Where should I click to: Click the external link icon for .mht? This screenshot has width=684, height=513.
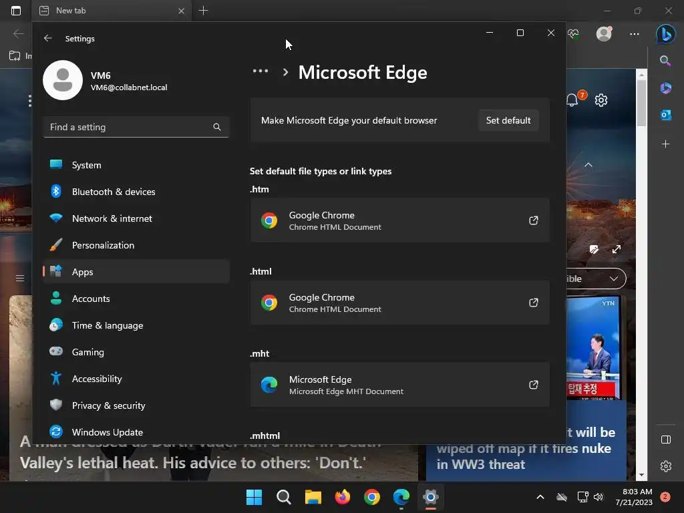tap(534, 385)
